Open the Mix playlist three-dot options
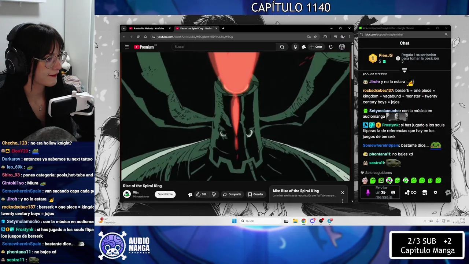This screenshot has height=264, width=469. pyautogui.click(x=343, y=201)
